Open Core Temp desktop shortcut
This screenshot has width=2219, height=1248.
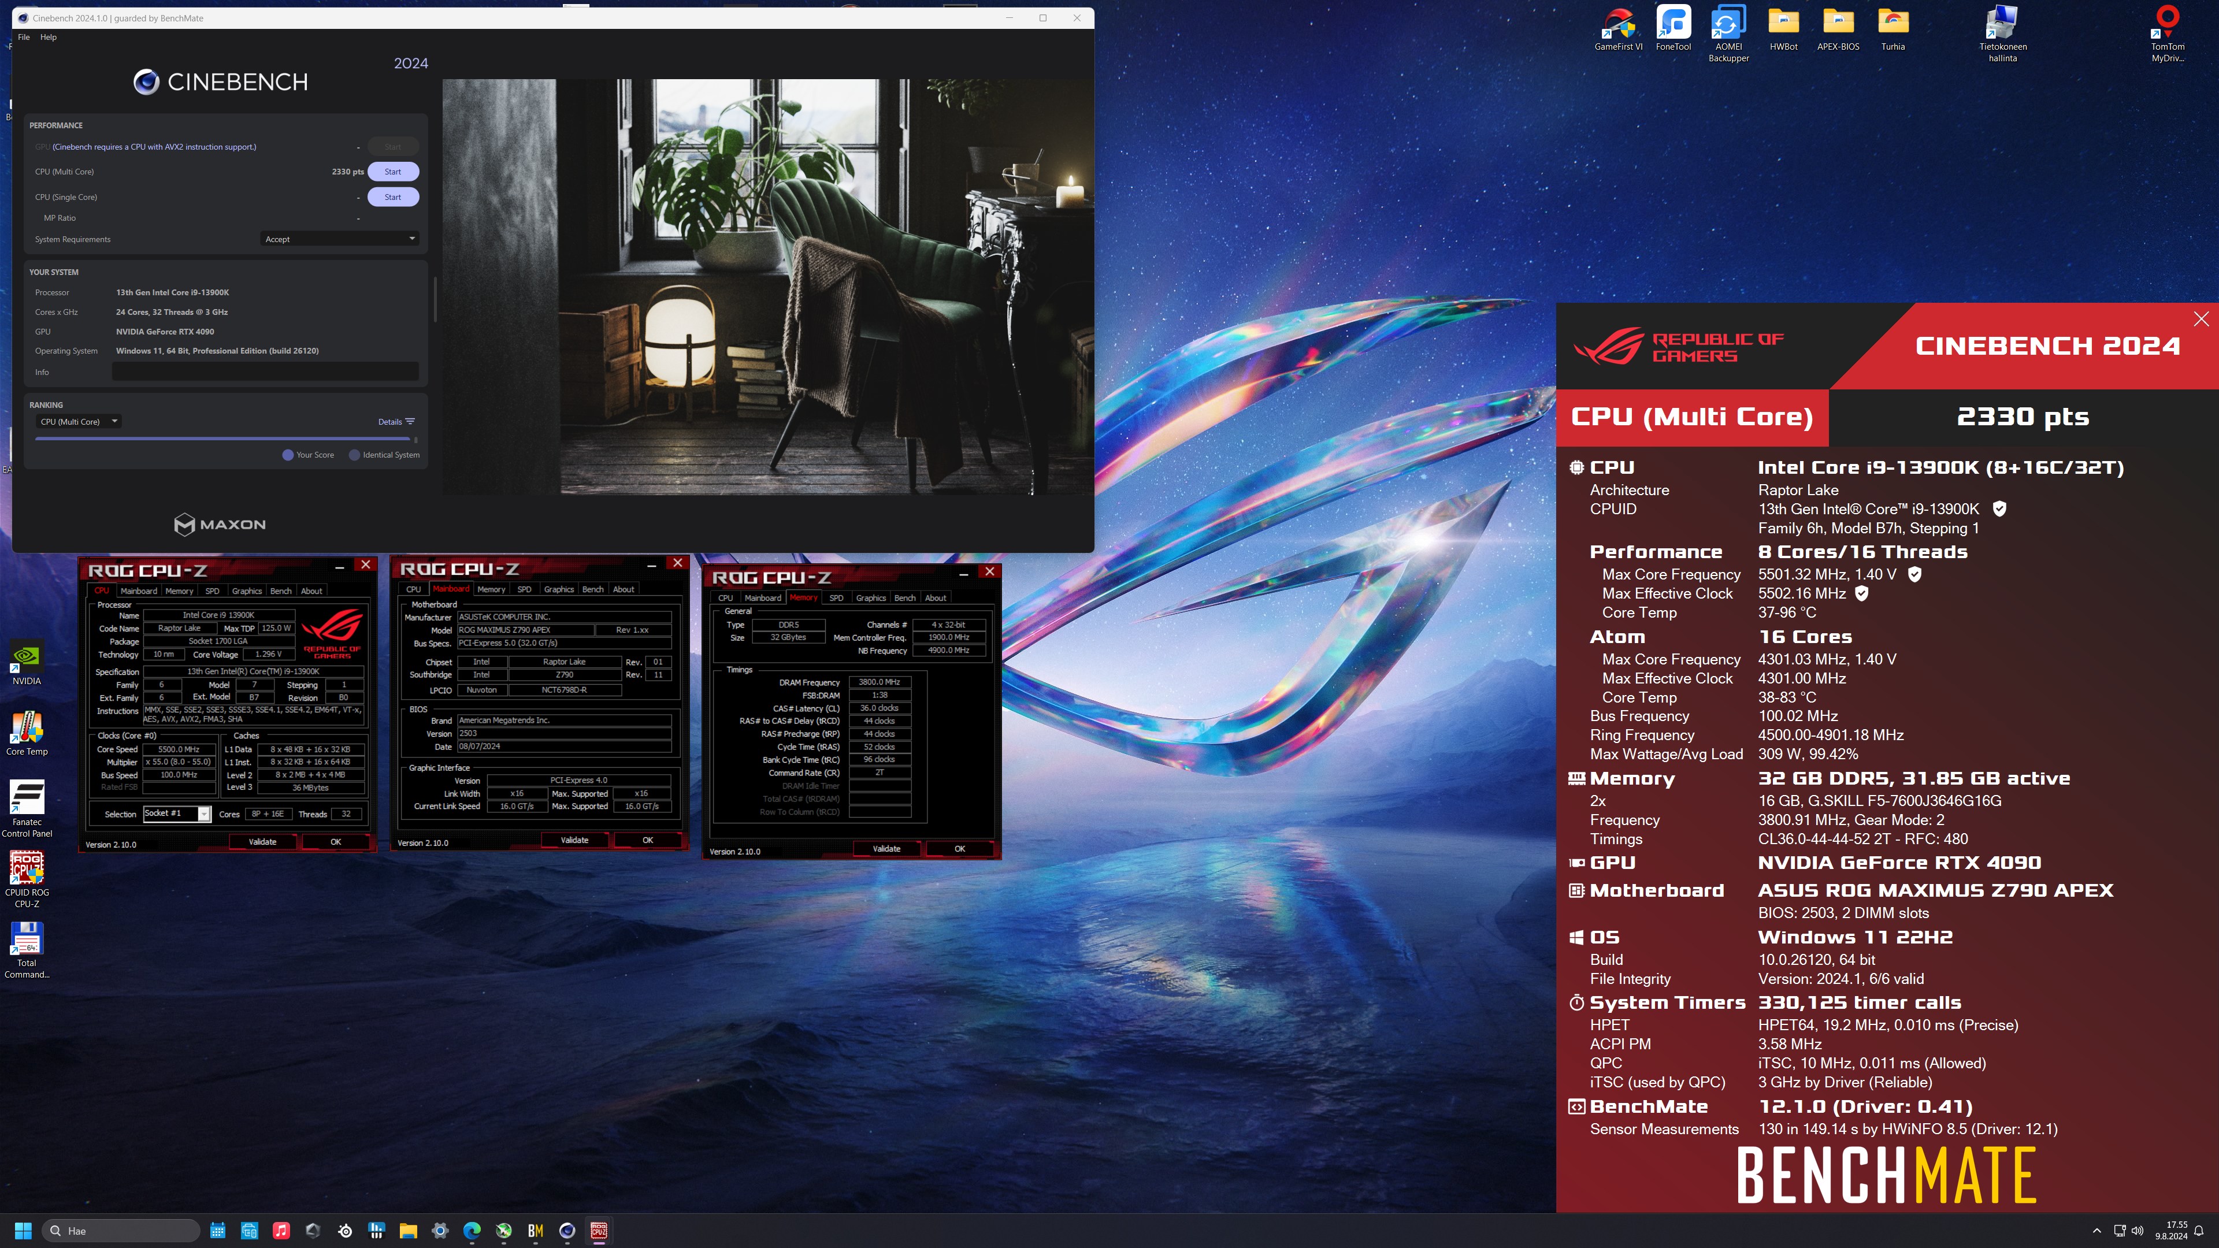tap(26, 733)
